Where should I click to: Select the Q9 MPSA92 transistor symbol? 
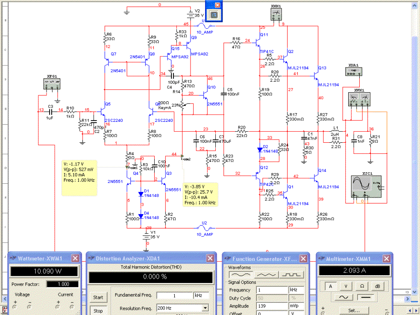pos(188,46)
